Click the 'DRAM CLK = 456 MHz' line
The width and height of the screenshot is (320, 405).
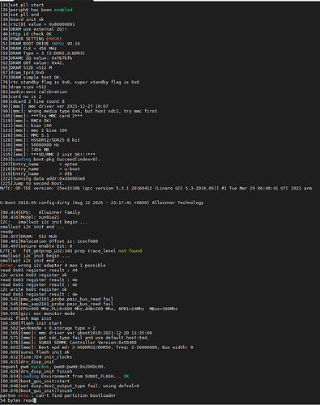[28, 49]
